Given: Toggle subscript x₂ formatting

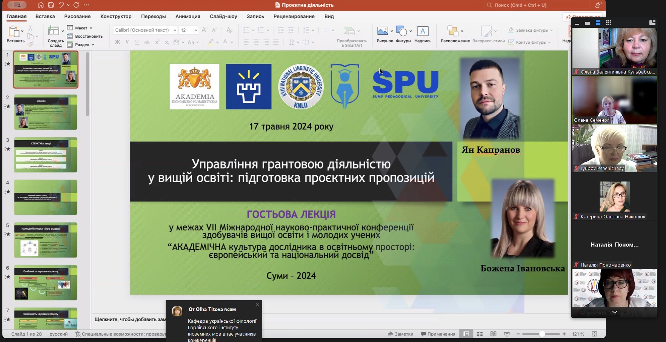Looking at the screenshot, I should click(167, 42).
